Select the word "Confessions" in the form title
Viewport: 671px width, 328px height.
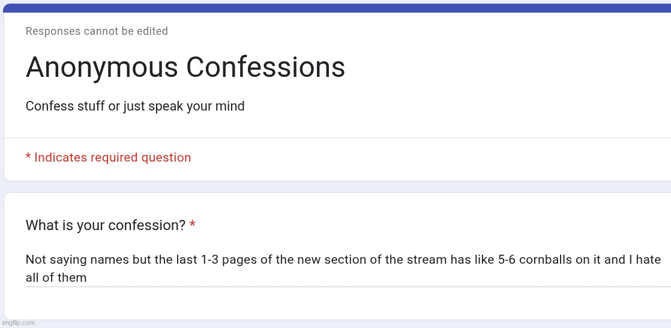coord(266,67)
